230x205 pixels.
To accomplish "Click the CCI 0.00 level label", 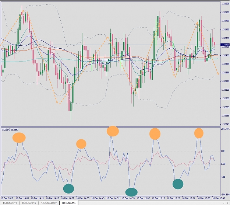I will tap(223, 164).
